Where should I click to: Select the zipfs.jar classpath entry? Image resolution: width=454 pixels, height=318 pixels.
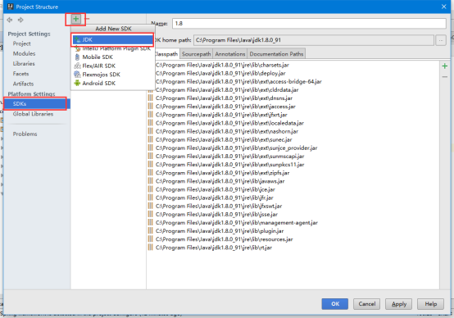(222, 173)
